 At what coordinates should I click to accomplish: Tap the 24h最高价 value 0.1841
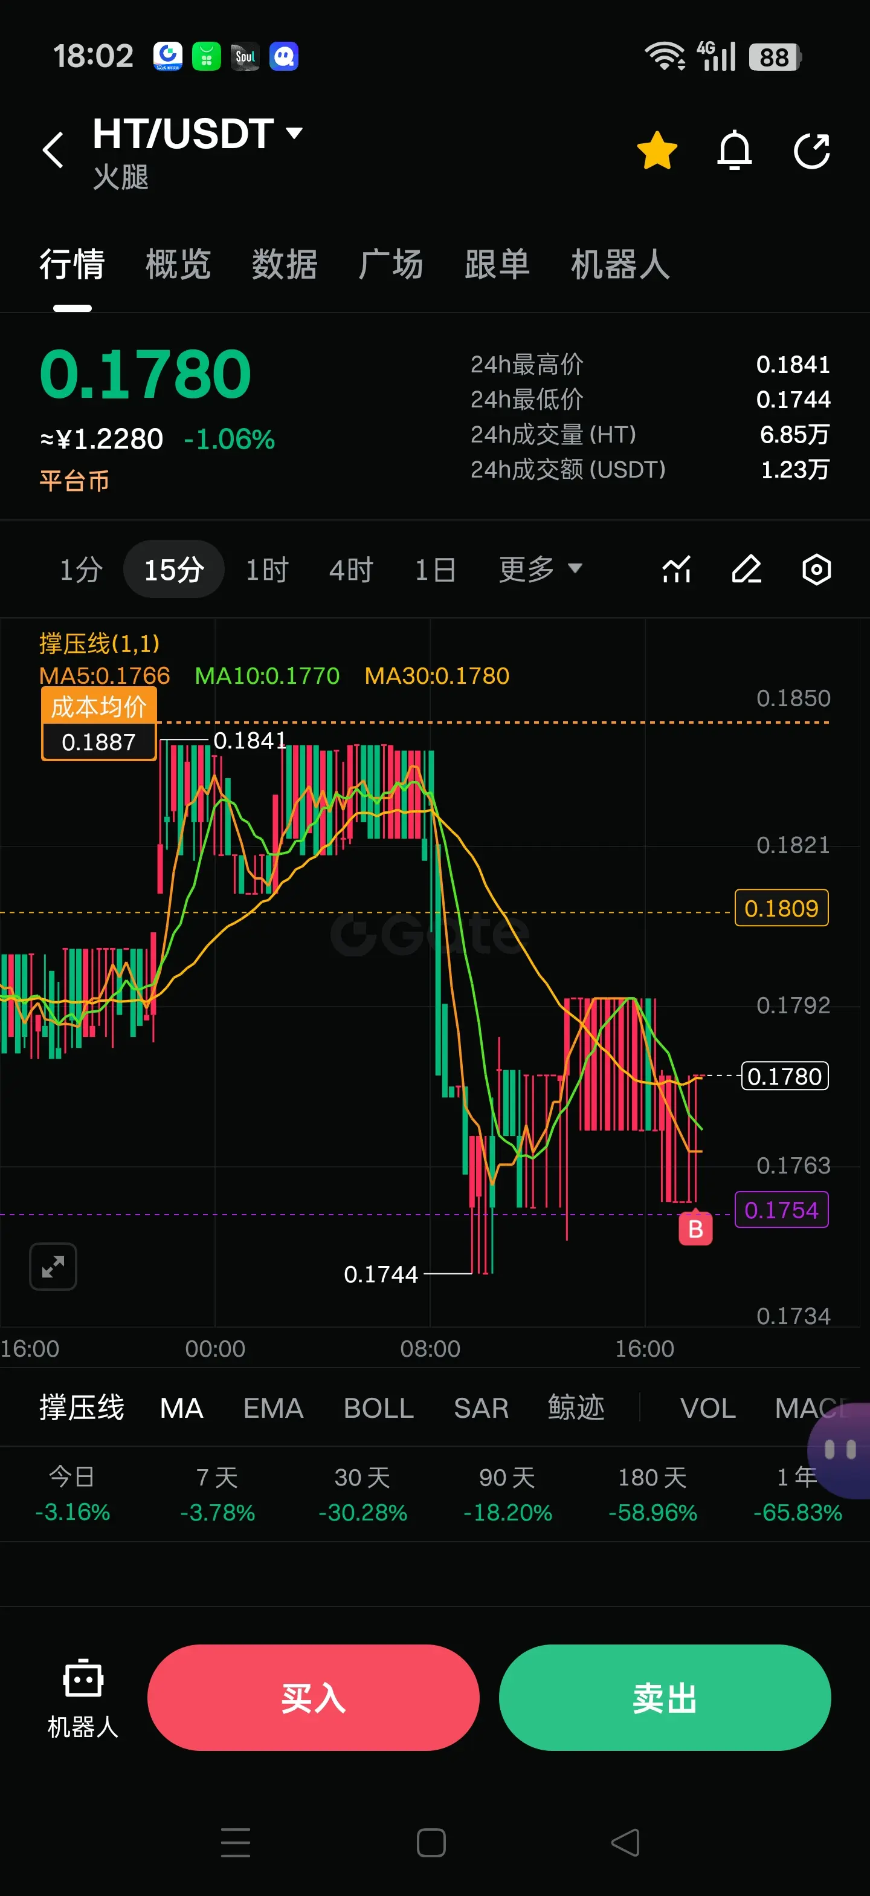(x=793, y=365)
